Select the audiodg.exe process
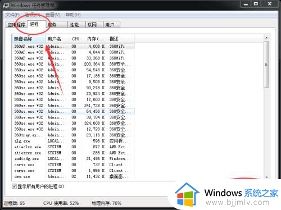The image size is (281, 210). point(73,159)
